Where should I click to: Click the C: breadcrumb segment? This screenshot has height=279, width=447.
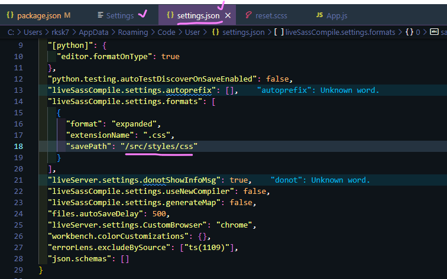click(11, 32)
